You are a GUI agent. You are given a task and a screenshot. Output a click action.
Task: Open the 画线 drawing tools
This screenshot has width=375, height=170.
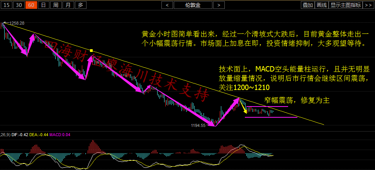321,5
